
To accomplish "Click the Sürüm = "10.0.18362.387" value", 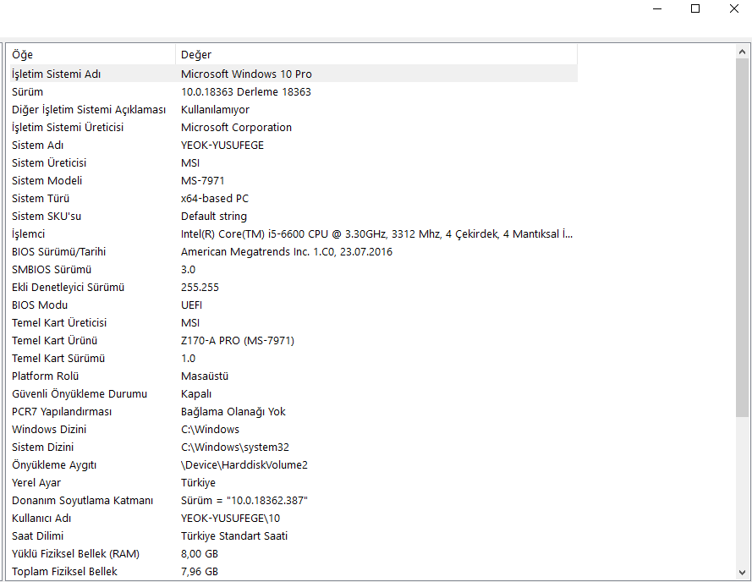I will coord(244,500).
